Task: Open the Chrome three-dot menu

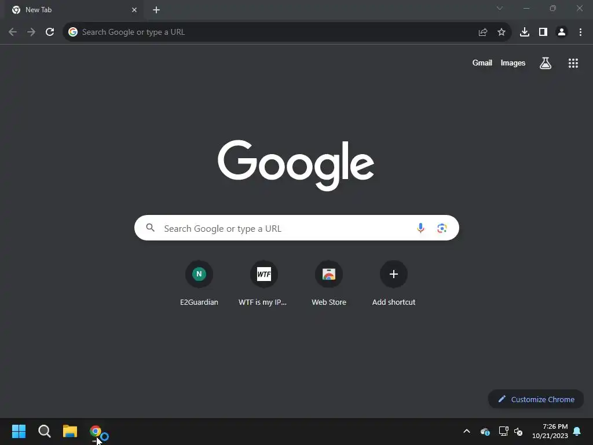Action: (x=580, y=32)
